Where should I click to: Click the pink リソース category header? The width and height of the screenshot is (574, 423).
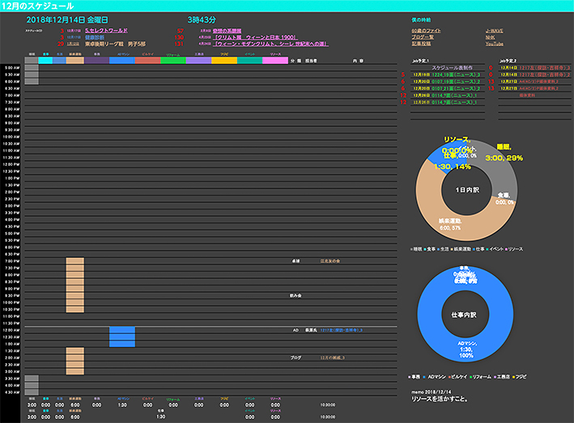tap(275, 60)
